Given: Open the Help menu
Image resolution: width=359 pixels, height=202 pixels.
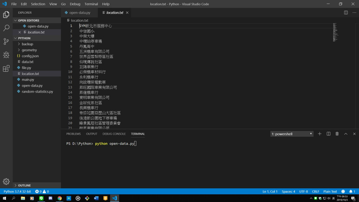Looking at the screenshot, I should [x=106, y=4].
